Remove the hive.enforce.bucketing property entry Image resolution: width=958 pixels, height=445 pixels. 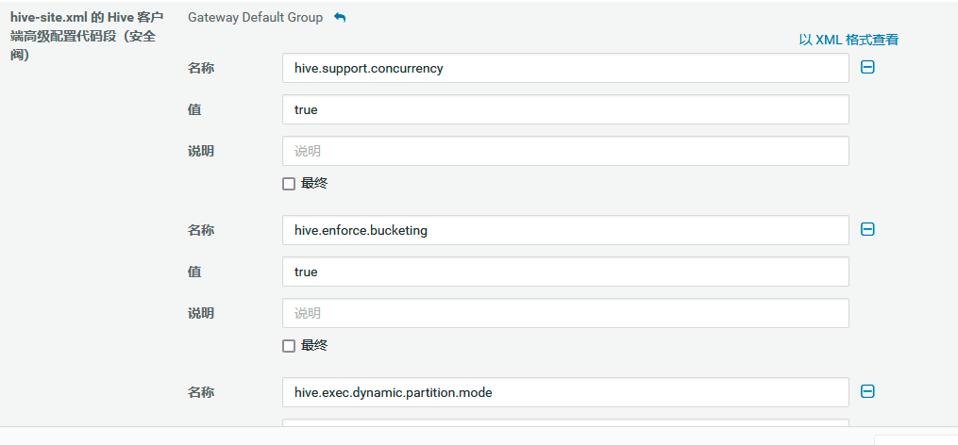pyautogui.click(x=867, y=229)
